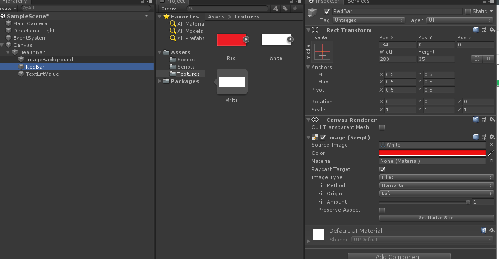
Task: Uncheck Raycast Target
Action: (382, 169)
